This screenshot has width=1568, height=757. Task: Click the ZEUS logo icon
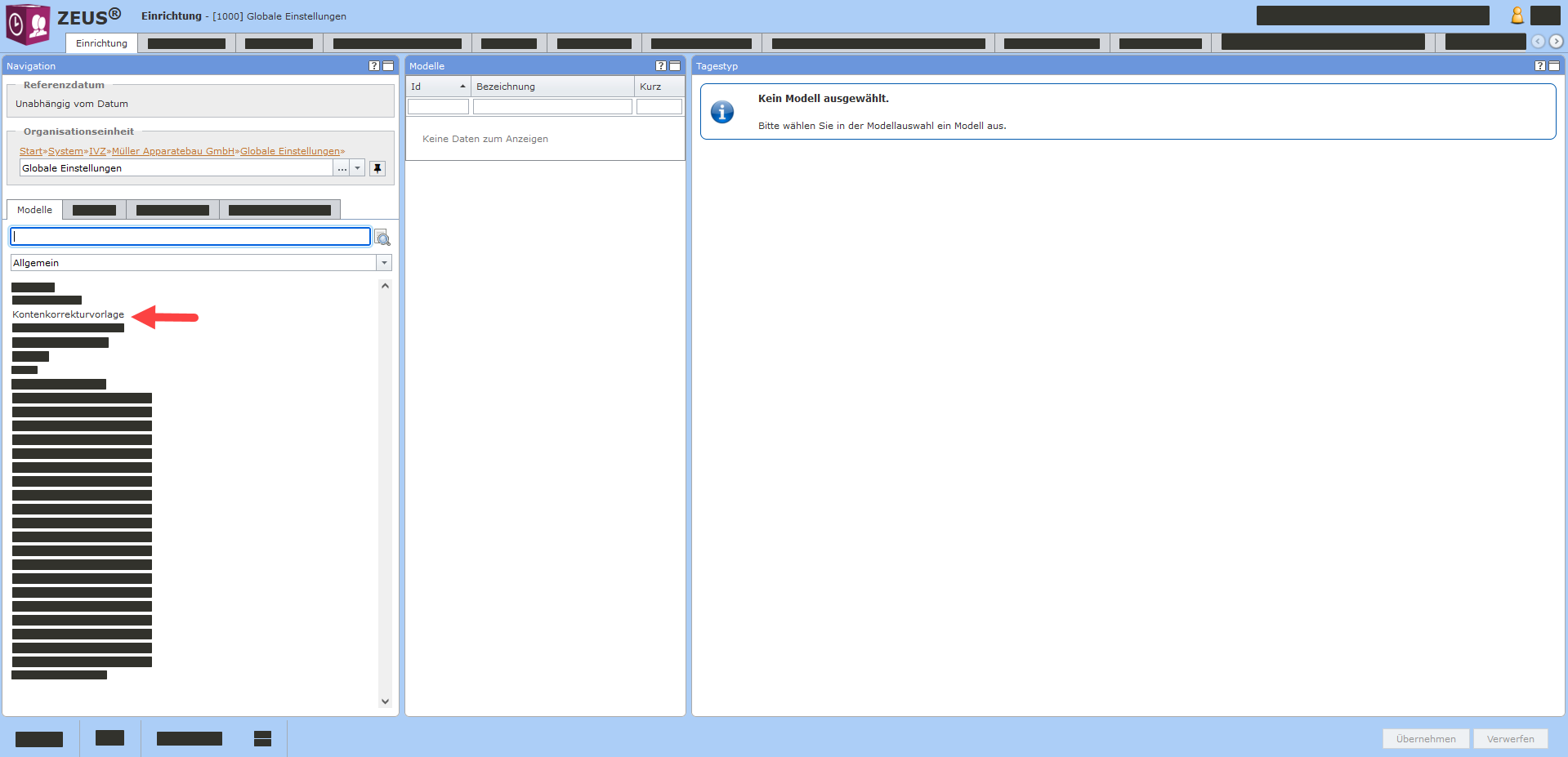pyautogui.click(x=29, y=24)
